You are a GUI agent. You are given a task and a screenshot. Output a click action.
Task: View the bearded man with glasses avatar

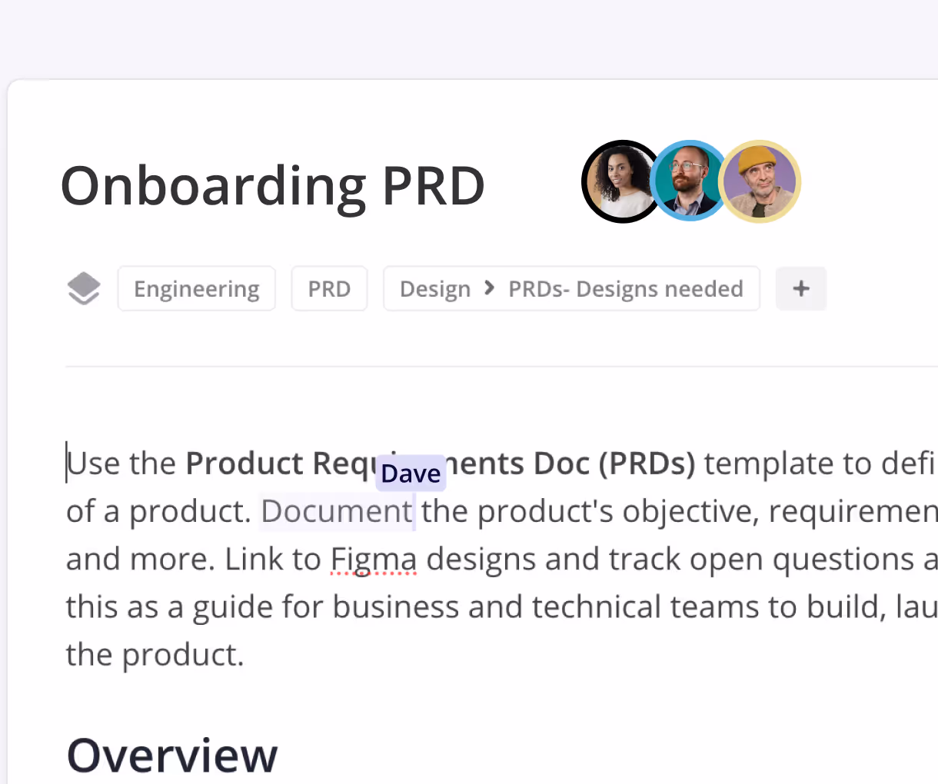click(x=689, y=181)
